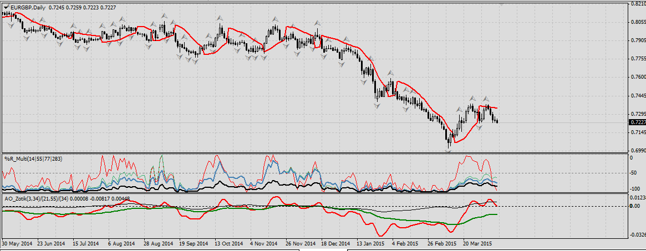Select the %R_Multi(14|55|77|283) indicator label

pyautogui.click(x=33, y=158)
